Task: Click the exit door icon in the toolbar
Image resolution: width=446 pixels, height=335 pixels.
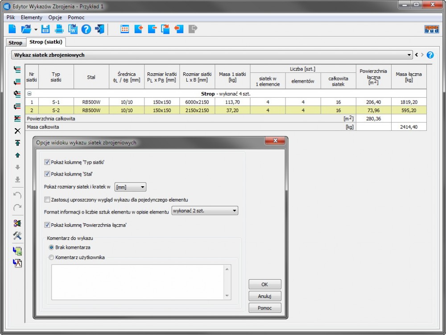Action: pyautogui.click(x=99, y=29)
